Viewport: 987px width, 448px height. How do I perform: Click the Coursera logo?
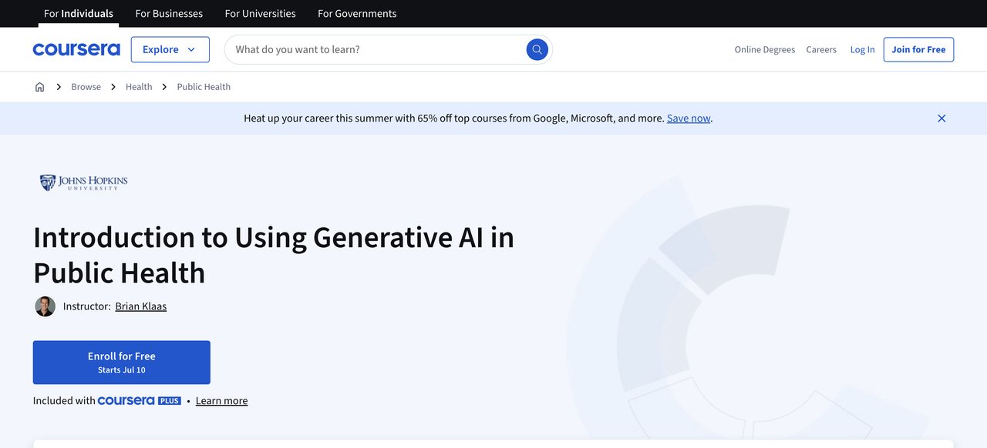pos(76,49)
